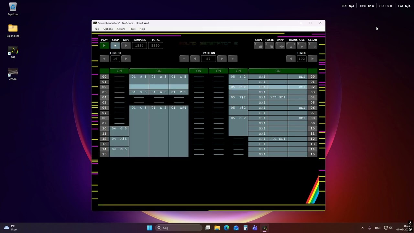
Task: Open the Tools menu
Action: point(132,29)
